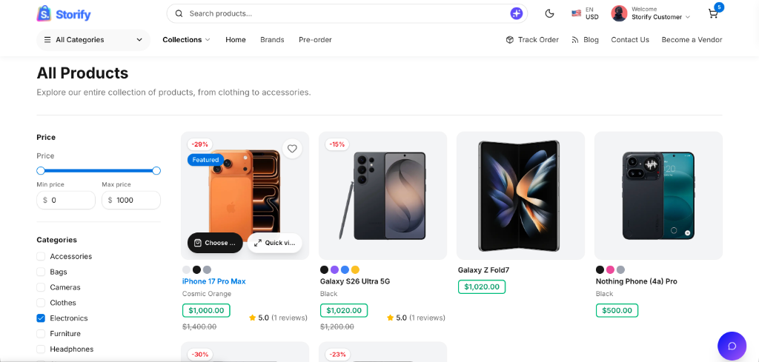Open the chat support bubble
The height and width of the screenshot is (362, 759).
pos(732,346)
